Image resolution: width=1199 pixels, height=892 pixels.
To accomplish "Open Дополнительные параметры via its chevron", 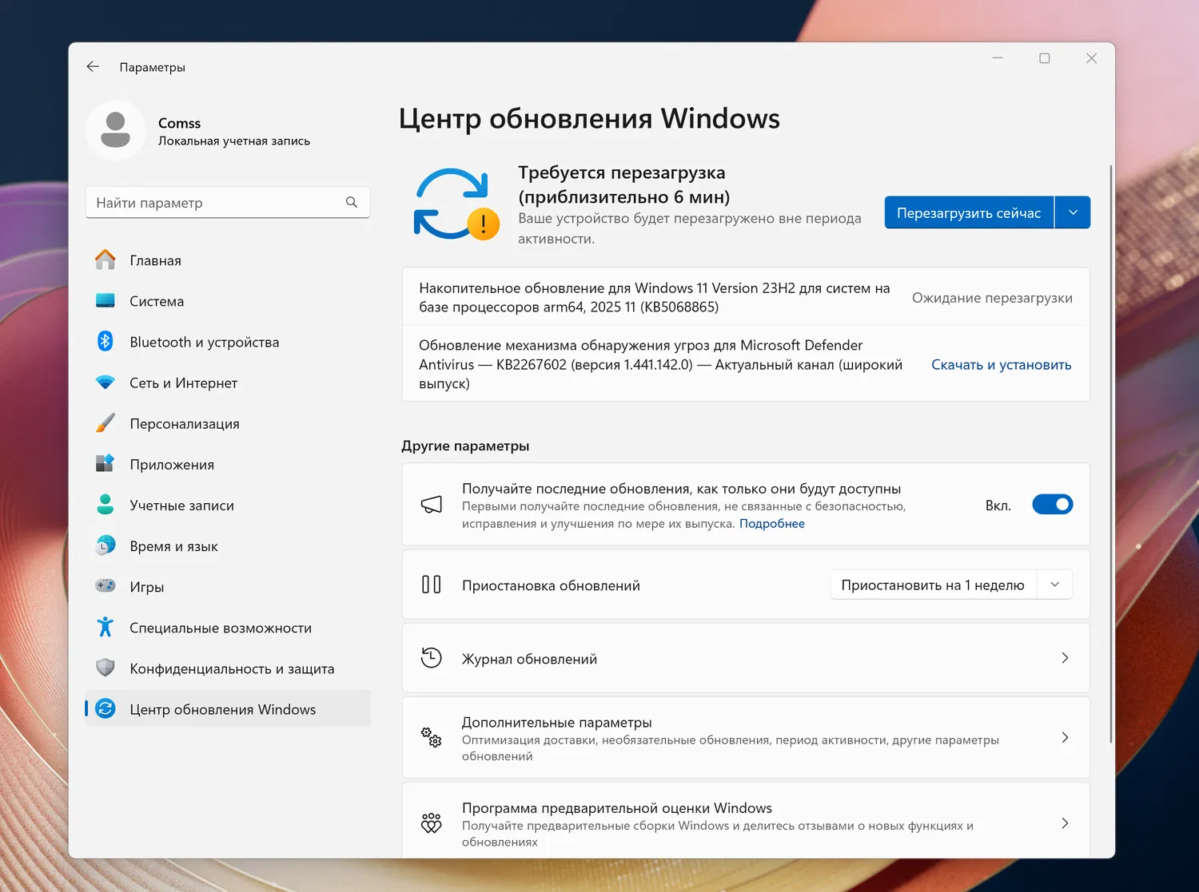I will click(x=1065, y=737).
